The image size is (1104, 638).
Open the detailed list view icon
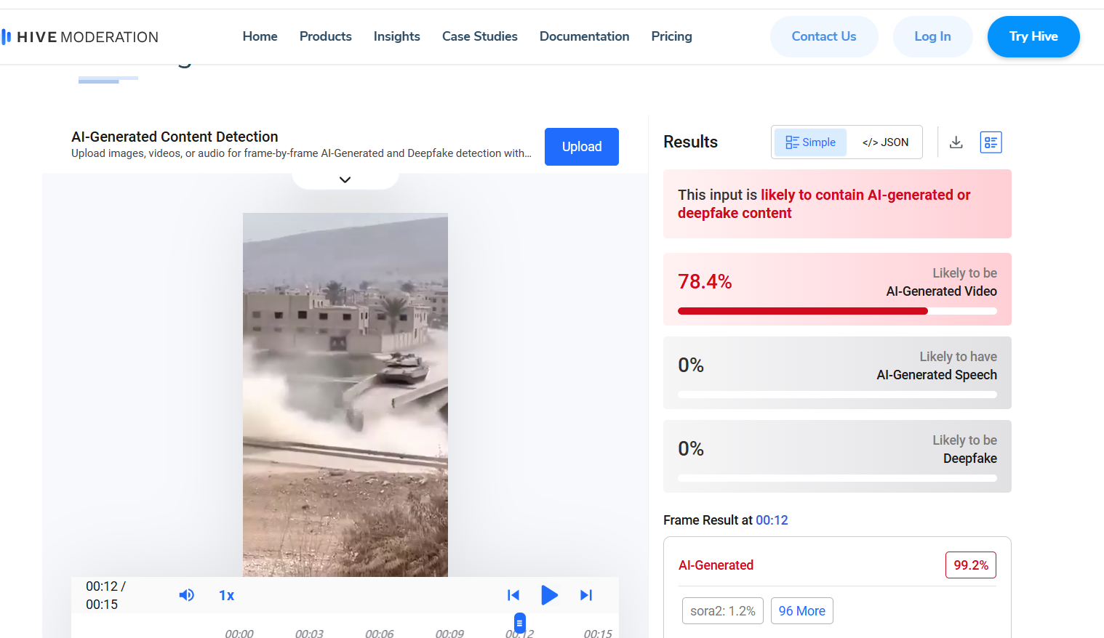(991, 142)
